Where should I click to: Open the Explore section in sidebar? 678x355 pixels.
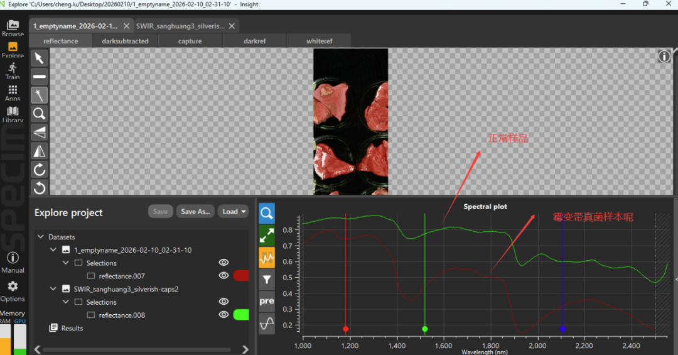pos(13,50)
